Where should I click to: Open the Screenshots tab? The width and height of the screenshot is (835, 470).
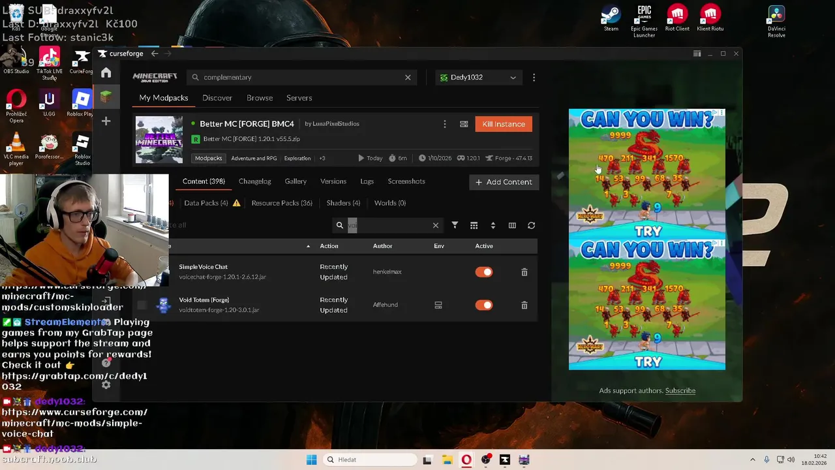406,181
